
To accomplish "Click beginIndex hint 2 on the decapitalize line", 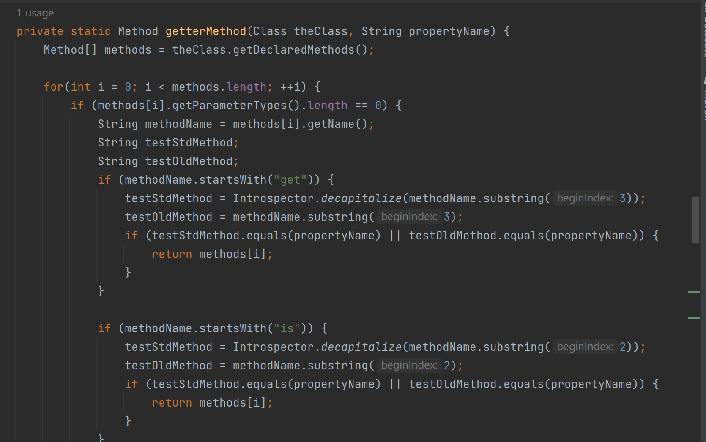I will (x=585, y=347).
